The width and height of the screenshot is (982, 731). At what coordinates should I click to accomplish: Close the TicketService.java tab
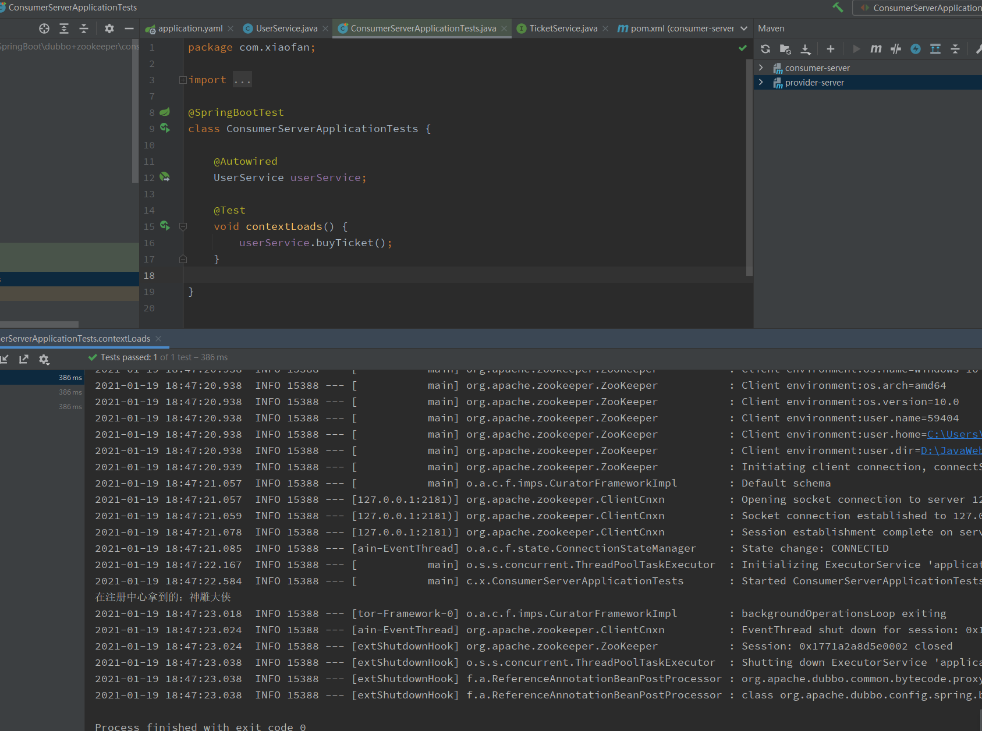(x=605, y=29)
